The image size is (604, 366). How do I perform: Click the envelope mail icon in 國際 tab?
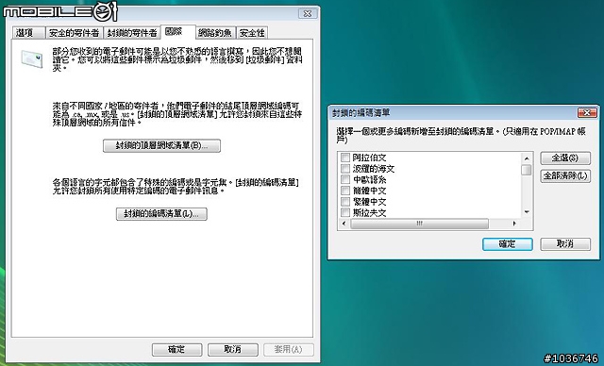click(x=32, y=58)
